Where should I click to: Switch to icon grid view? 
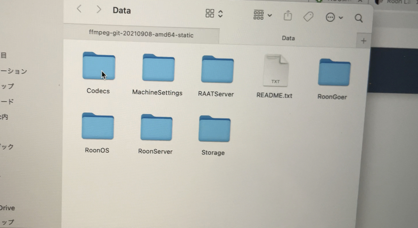210,13
